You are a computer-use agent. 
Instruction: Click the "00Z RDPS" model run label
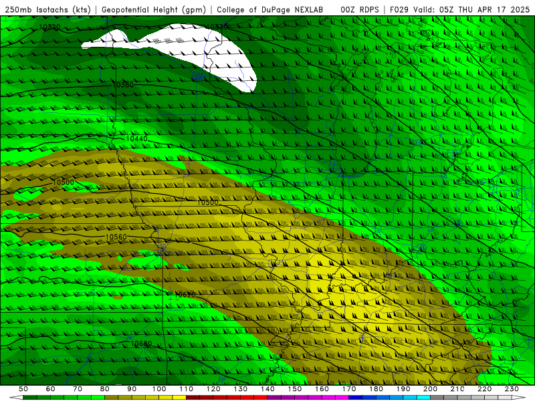(x=359, y=9)
